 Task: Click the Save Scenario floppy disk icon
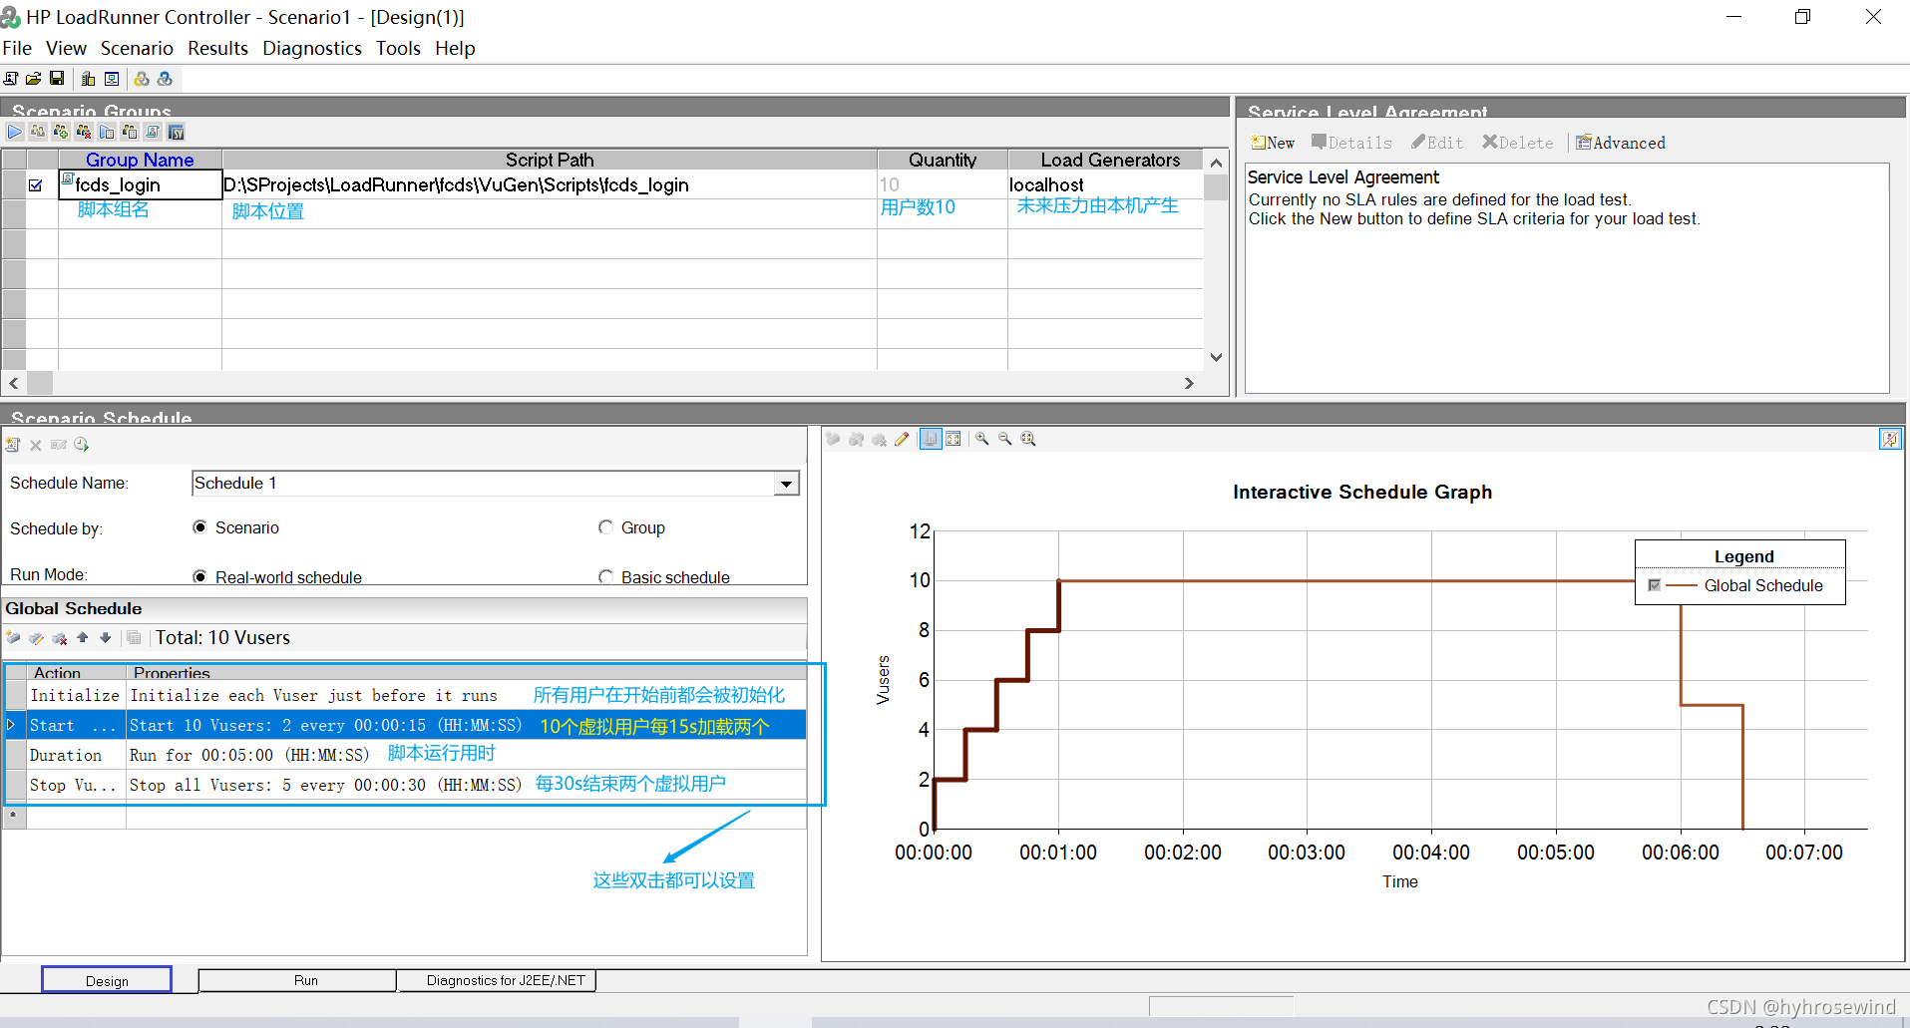(57, 79)
